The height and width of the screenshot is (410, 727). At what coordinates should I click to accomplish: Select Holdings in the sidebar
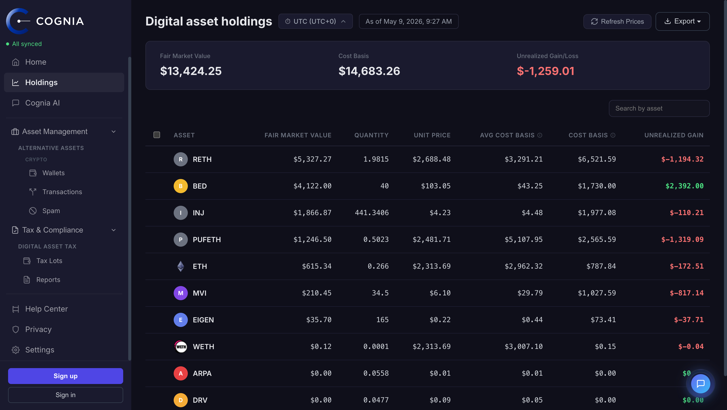64,82
